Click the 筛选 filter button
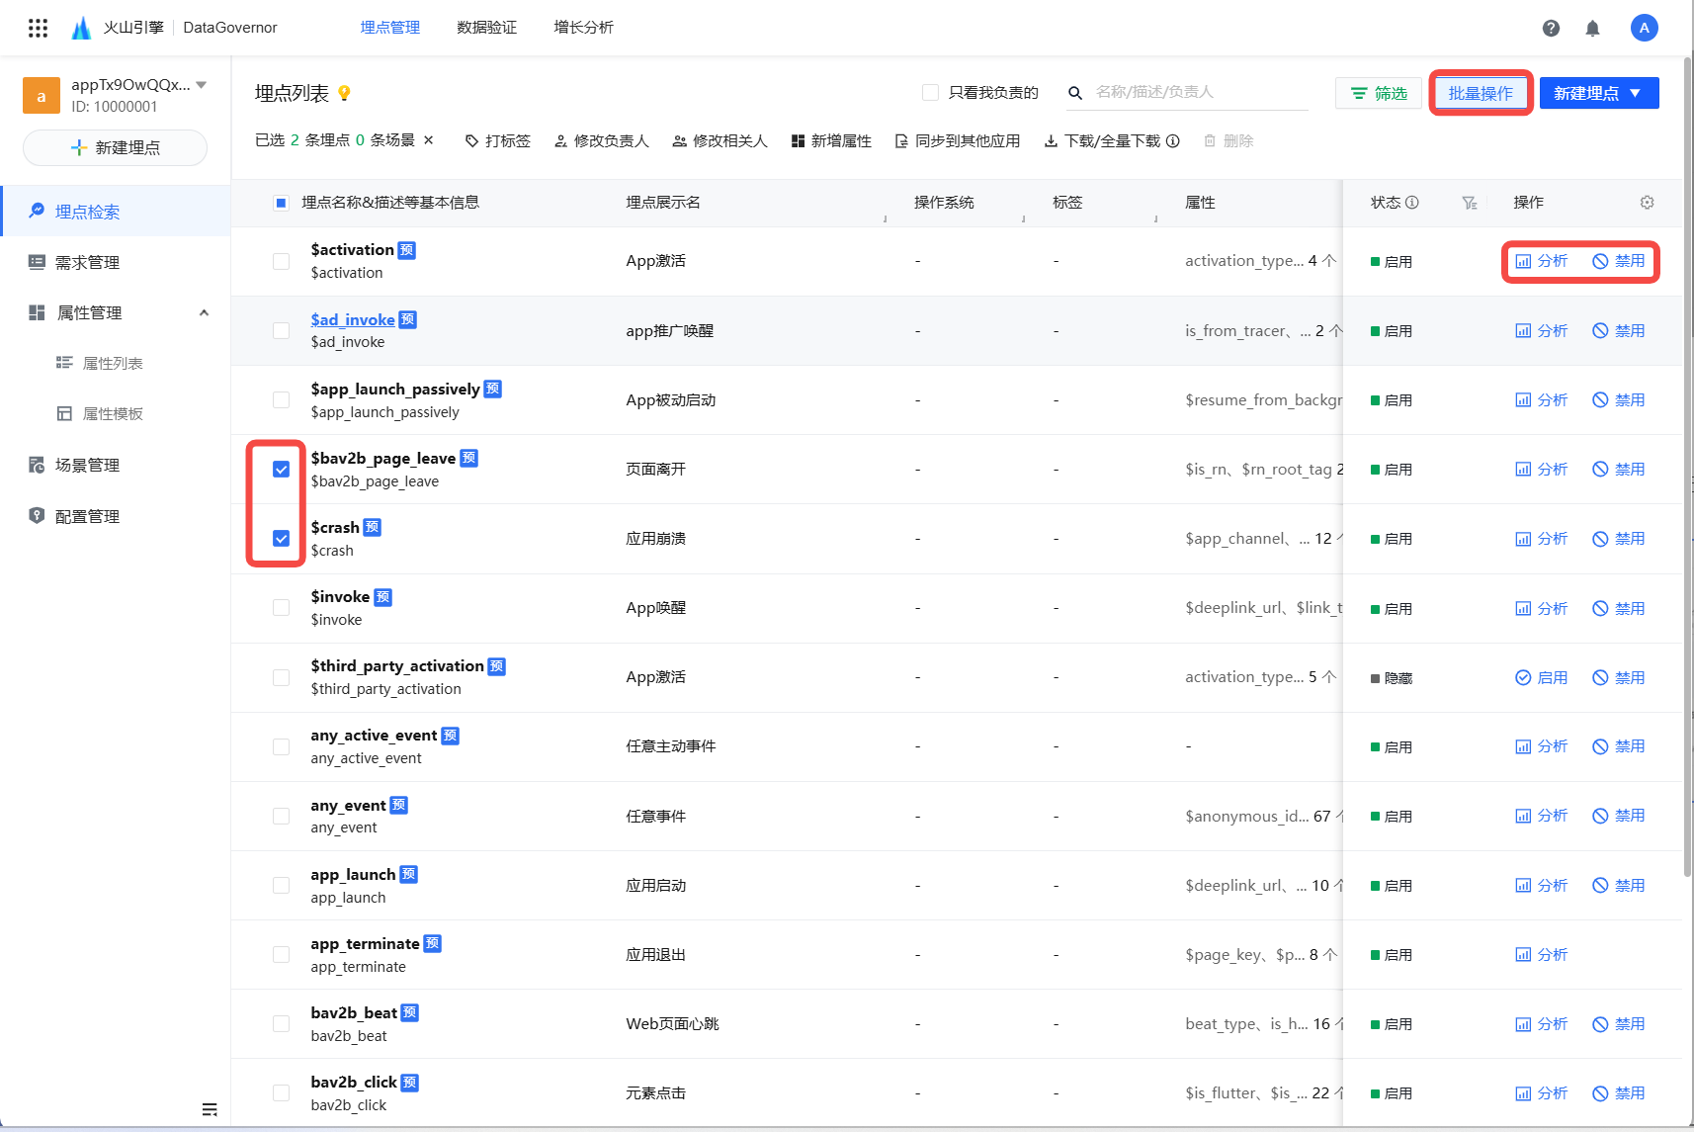 pyautogui.click(x=1379, y=93)
